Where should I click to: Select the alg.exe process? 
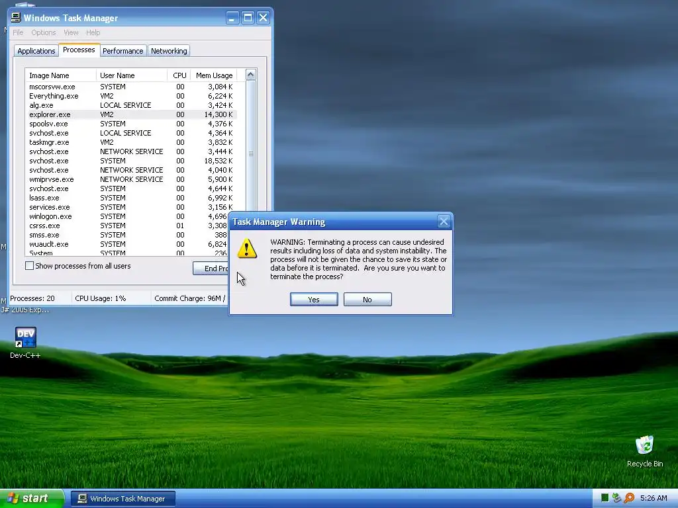coord(131,105)
